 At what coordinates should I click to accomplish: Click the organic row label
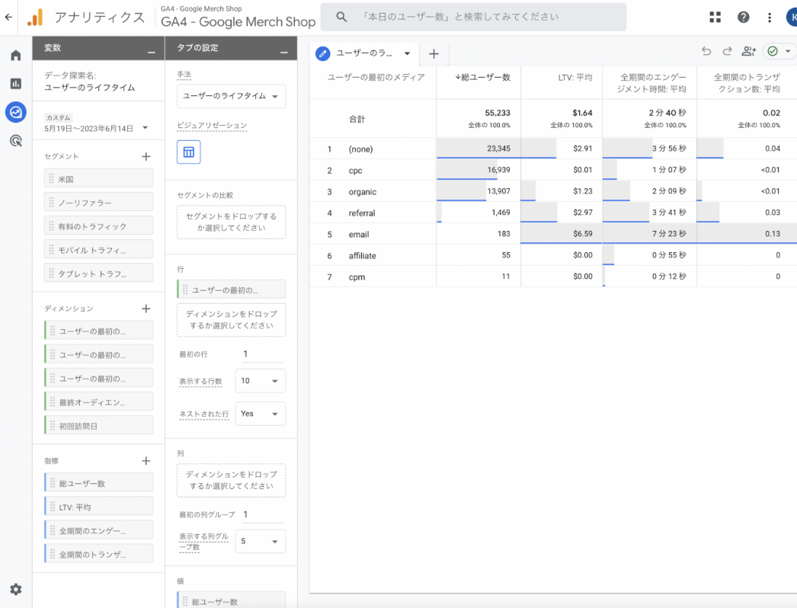pos(363,192)
